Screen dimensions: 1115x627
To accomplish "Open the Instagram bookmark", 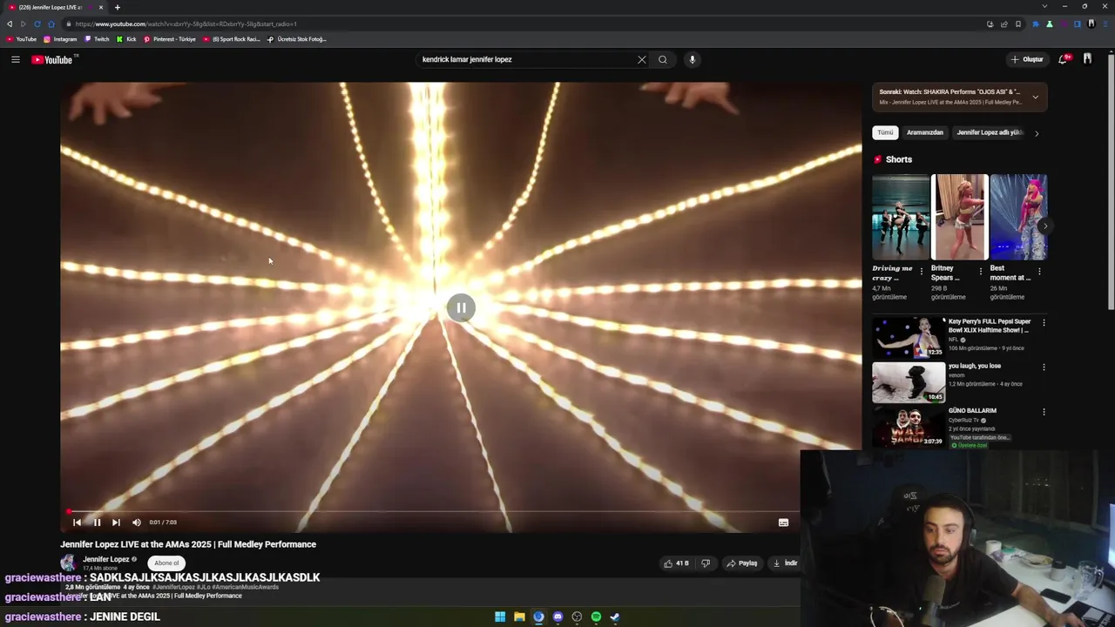I will point(60,39).
